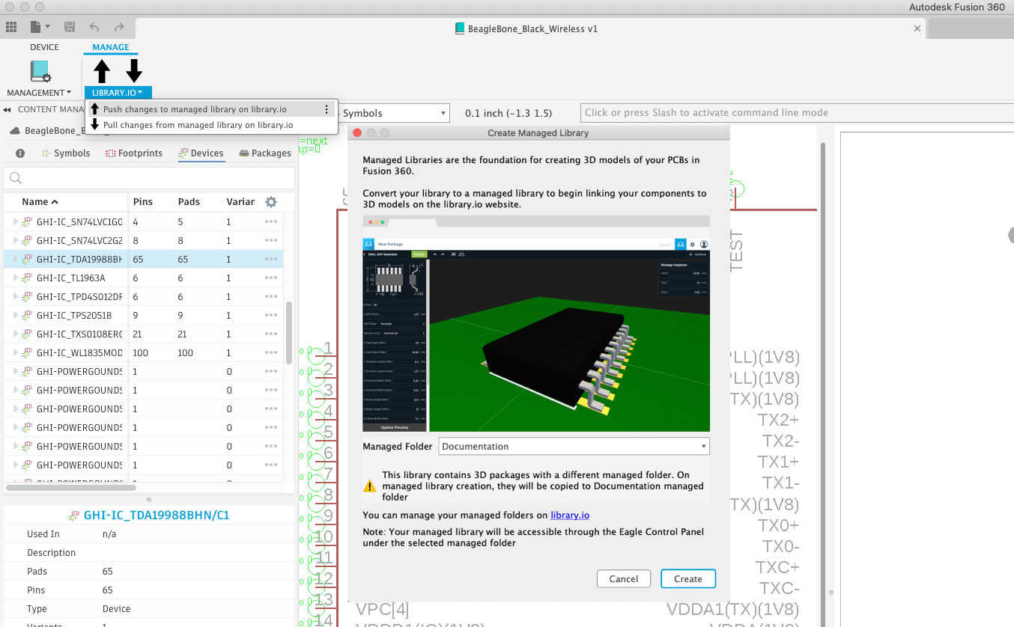The image size is (1014, 627).
Task: Open options dots for GHI-IC_SN74LVC1G0 row
Action: (x=271, y=222)
